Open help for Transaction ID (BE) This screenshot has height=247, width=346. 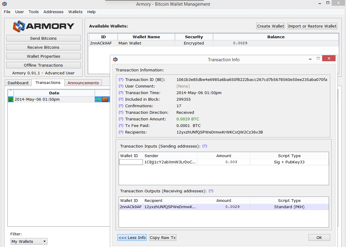click(121, 80)
